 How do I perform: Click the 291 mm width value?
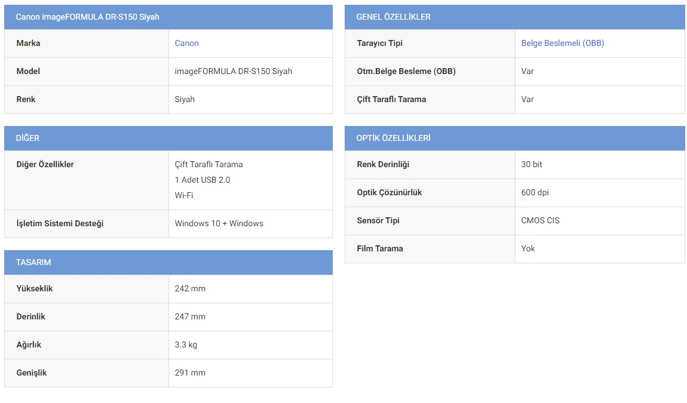pyautogui.click(x=190, y=373)
